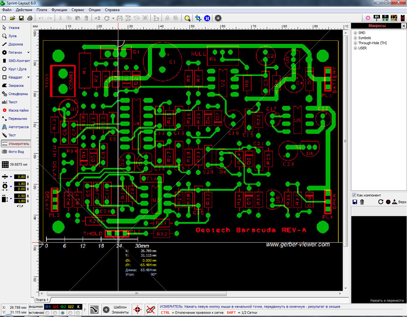This screenshot has width=407, height=317.
Task: Click the pink ring pad icon in toolbar
Action: click(368, 18)
